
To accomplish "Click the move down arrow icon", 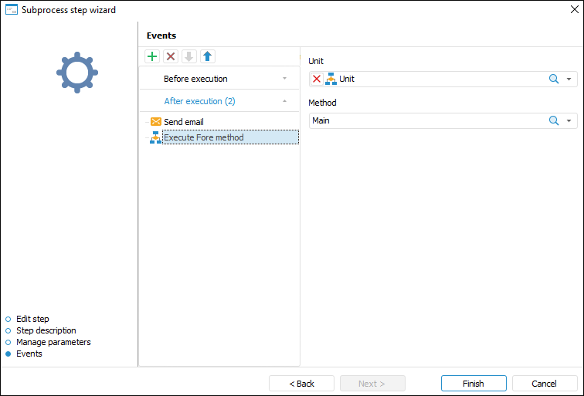I will tap(189, 56).
